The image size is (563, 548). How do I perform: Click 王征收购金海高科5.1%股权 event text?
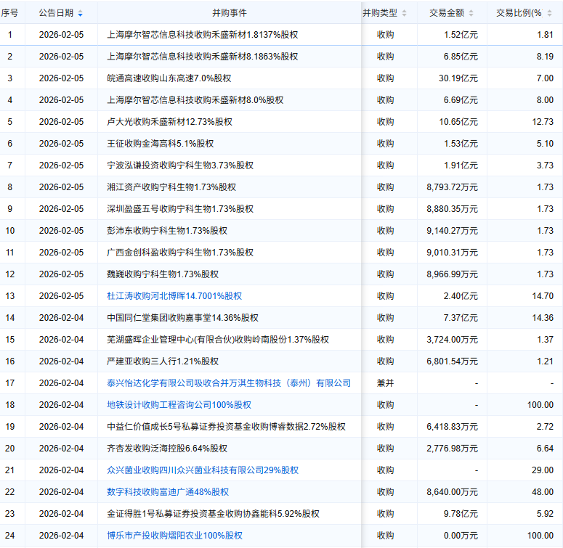161,144
